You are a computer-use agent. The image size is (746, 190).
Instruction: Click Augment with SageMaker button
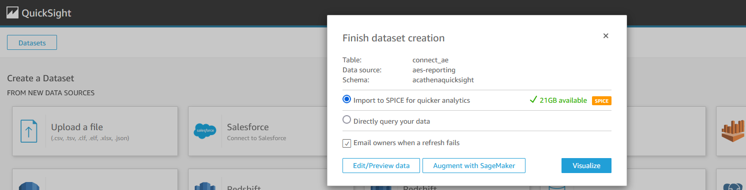point(474,166)
